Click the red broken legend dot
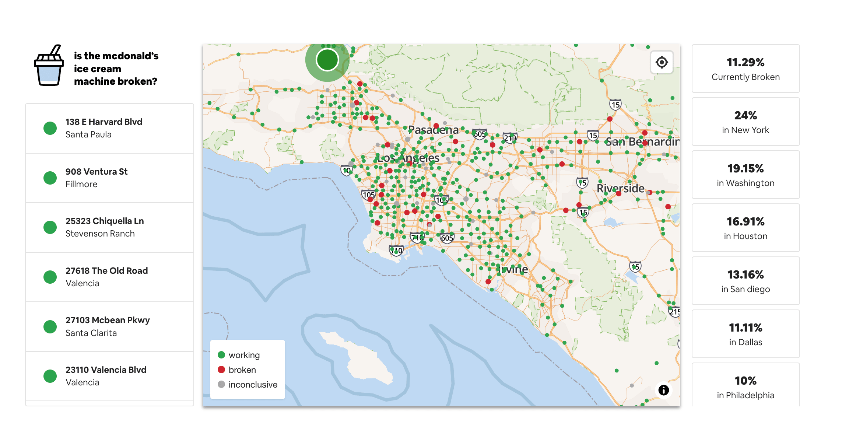Screen dimensions: 842x434 221,370
